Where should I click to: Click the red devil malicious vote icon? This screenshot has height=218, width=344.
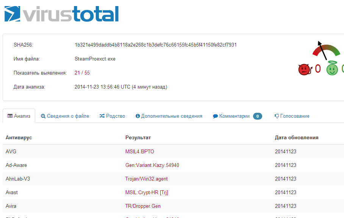coord(305,70)
